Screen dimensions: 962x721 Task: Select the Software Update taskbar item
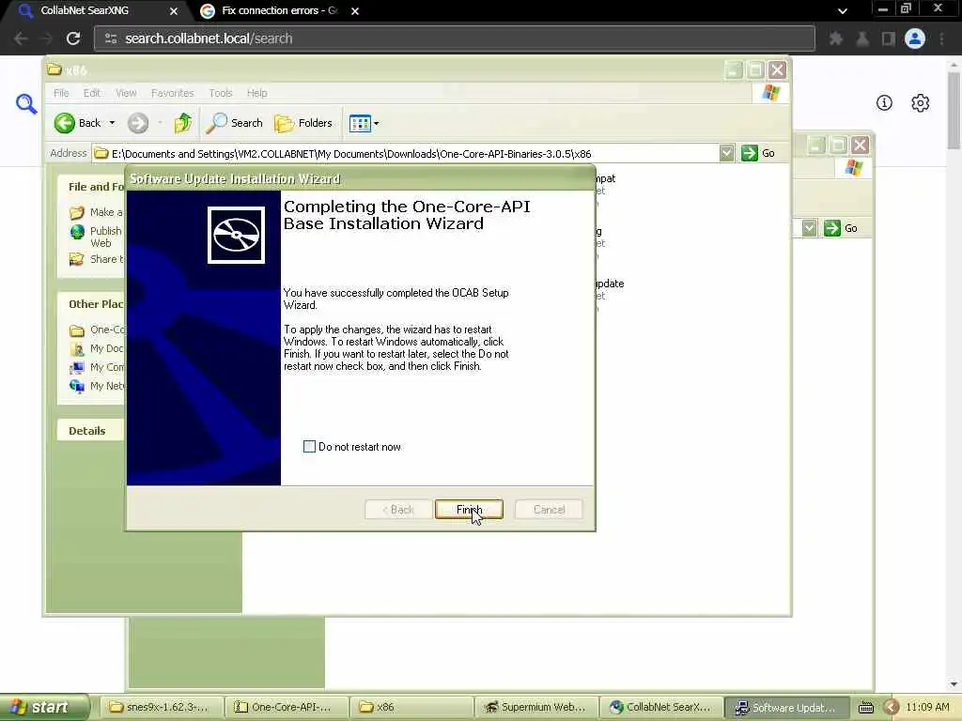(786, 707)
